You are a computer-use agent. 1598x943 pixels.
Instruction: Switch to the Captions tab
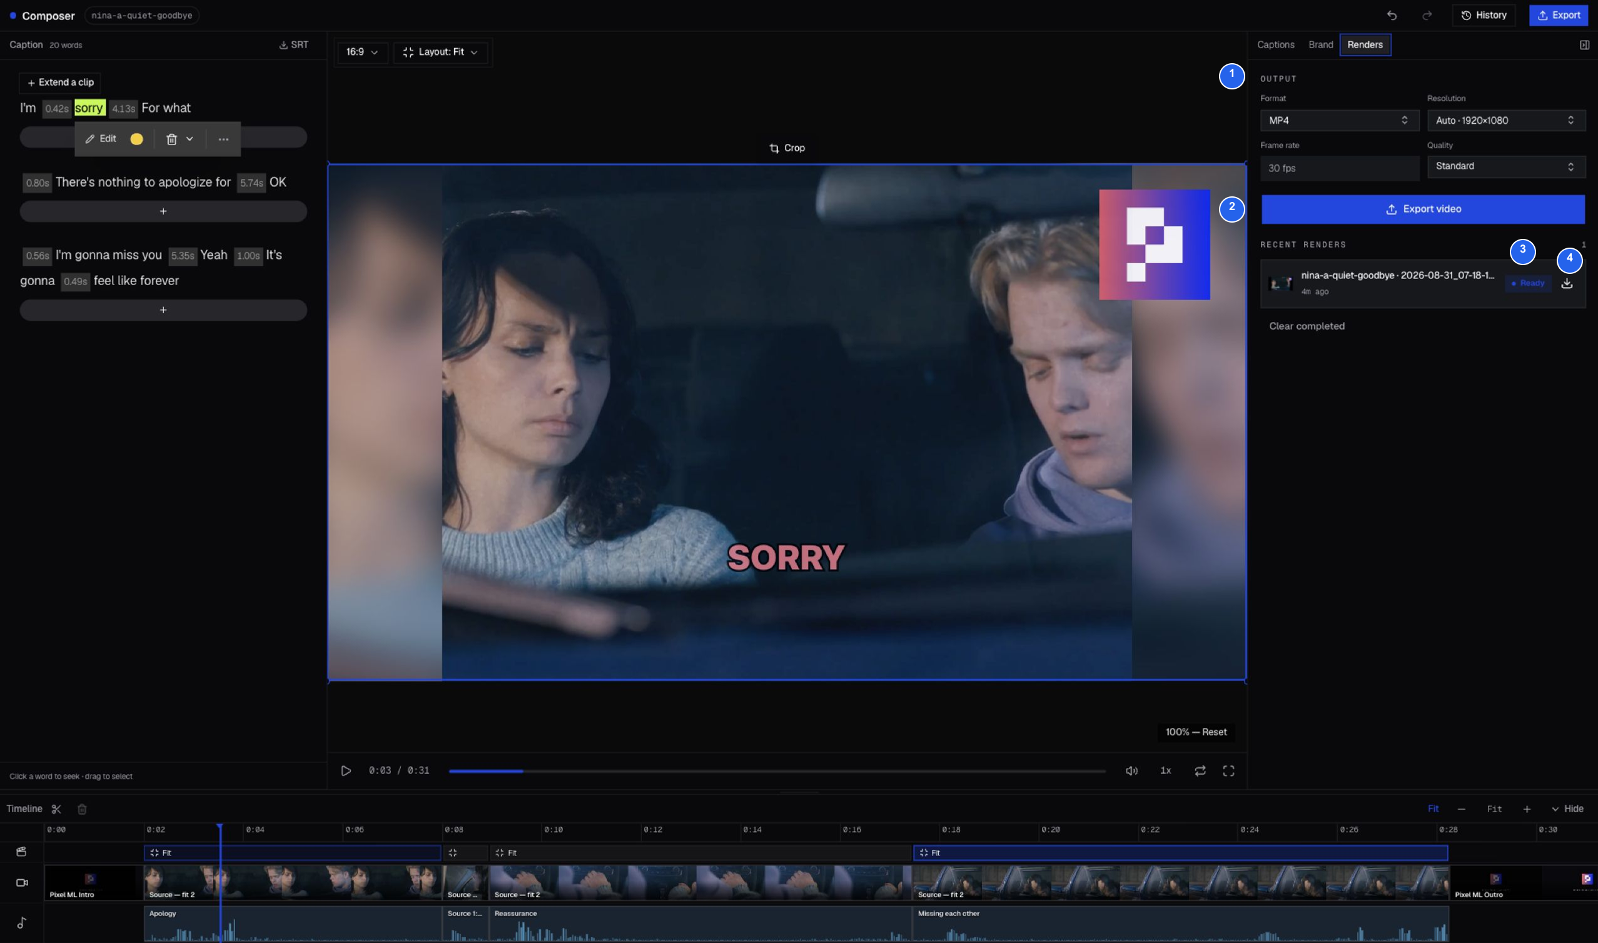point(1275,44)
